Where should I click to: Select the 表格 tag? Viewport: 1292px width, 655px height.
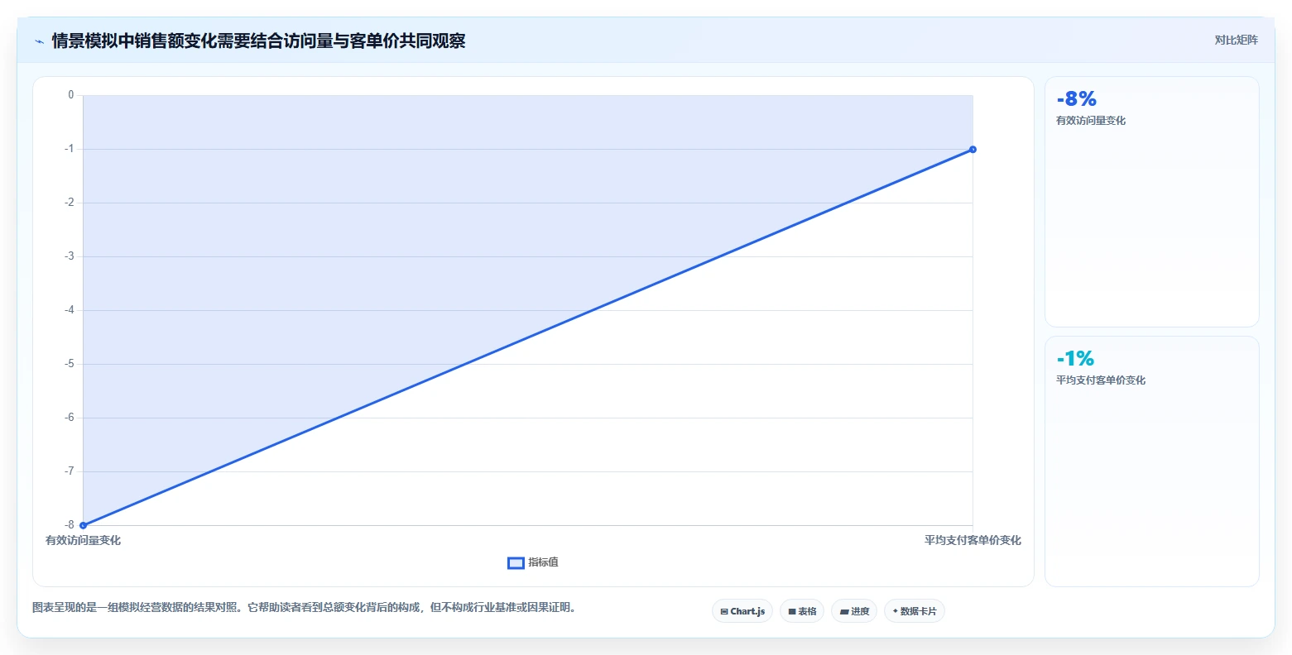[x=802, y=611]
